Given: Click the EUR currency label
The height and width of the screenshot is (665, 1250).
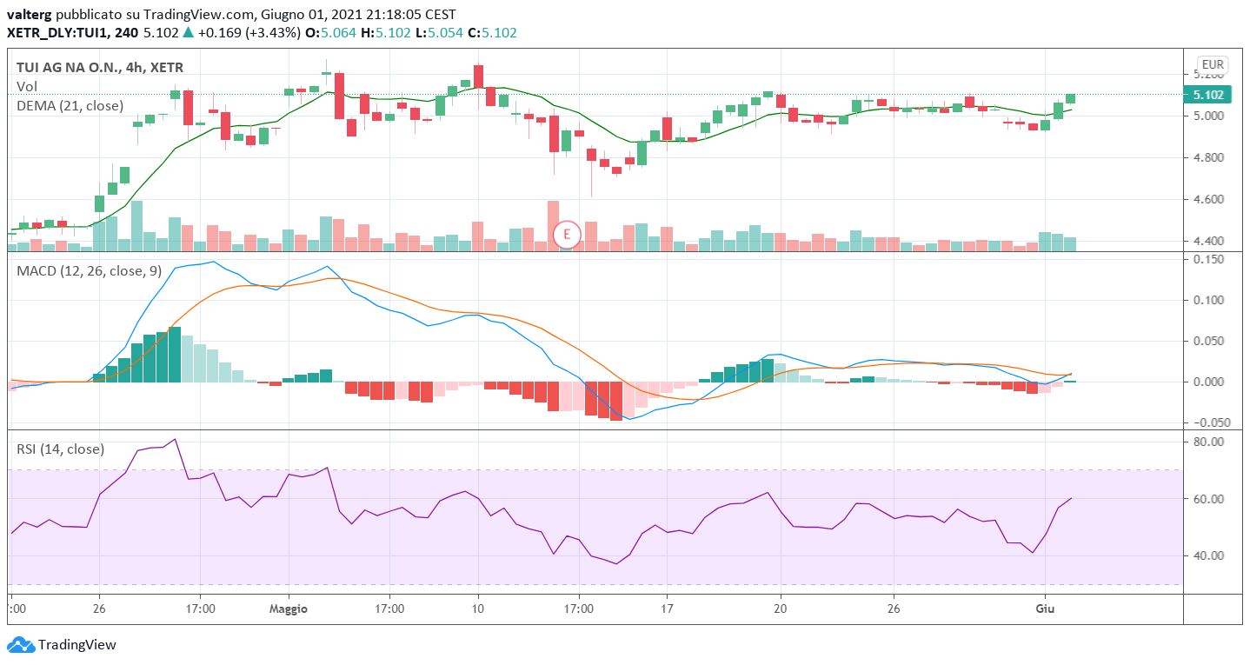Looking at the screenshot, I should (x=1212, y=64).
